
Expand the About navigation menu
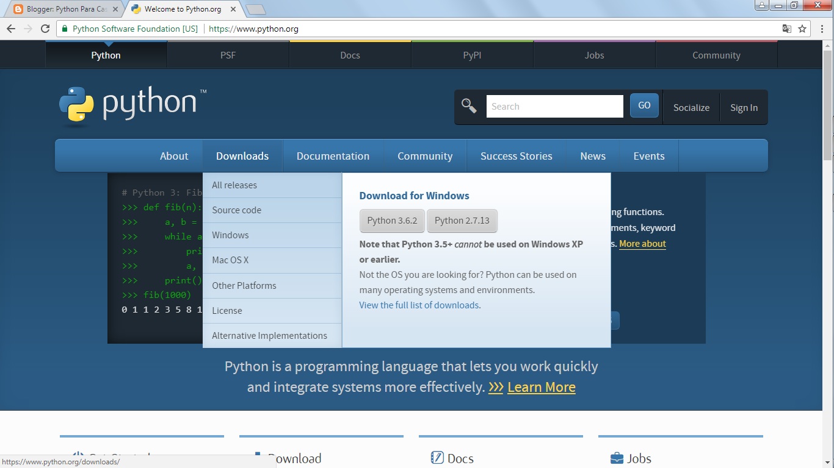pos(173,155)
